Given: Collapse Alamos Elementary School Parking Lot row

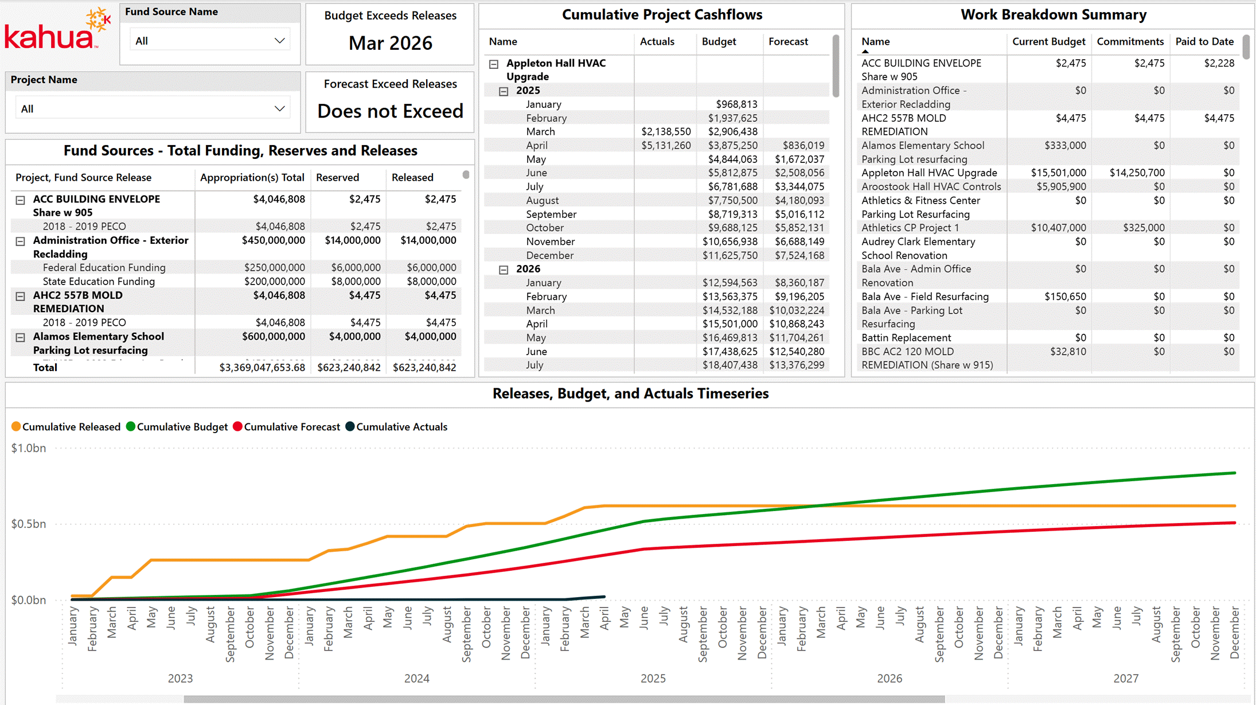Looking at the screenshot, I should (21, 338).
